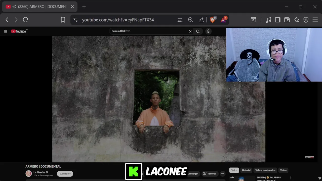Open Brave Rewards triangle icon

pos(224,20)
